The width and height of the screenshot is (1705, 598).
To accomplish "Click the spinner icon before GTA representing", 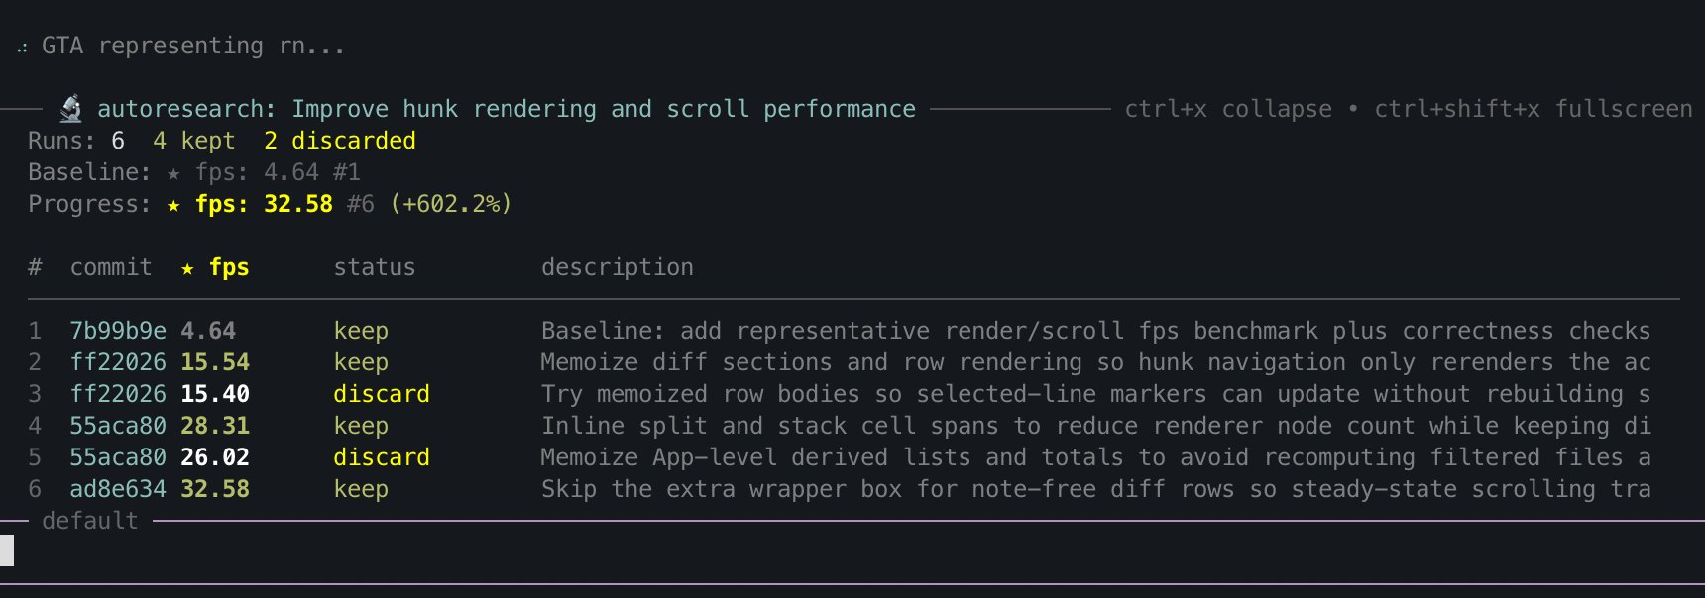I will 22,47.
